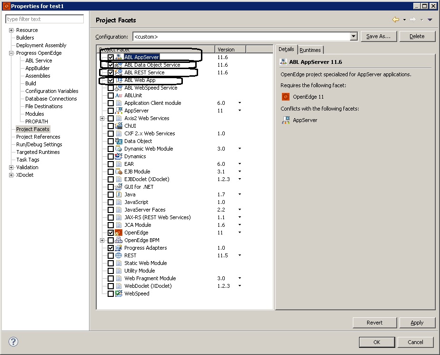This screenshot has height=355, width=440.
Task: Open the view menu triangle at top right
Action: pos(430,20)
